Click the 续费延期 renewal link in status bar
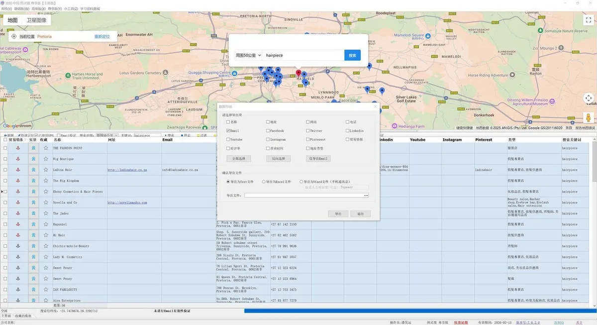This screenshot has width=597, height=325. coord(461,323)
